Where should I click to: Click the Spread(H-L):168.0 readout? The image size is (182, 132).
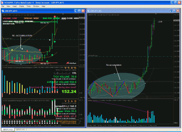click(66, 106)
